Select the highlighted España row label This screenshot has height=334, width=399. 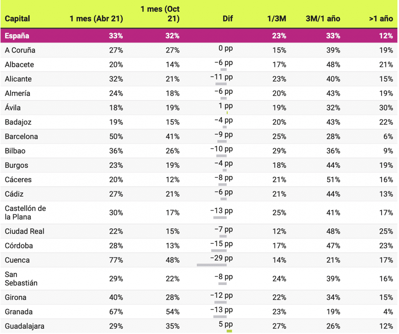point(17,36)
